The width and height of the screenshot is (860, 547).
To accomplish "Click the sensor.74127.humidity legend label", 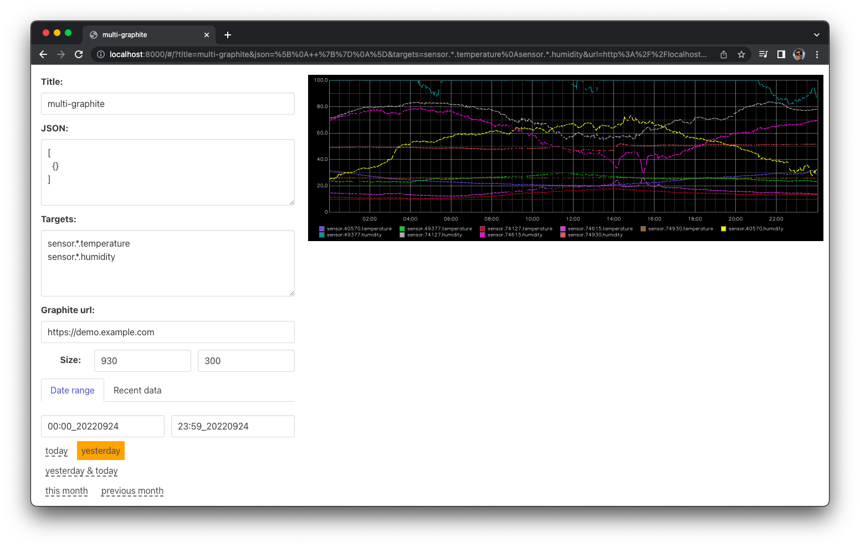I will coord(434,235).
